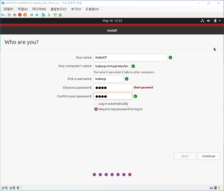The width and height of the screenshot is (224, 191).
Task: Send Ctrl+Alt+Delete via toolbar icon
Action: coord(3,15)
